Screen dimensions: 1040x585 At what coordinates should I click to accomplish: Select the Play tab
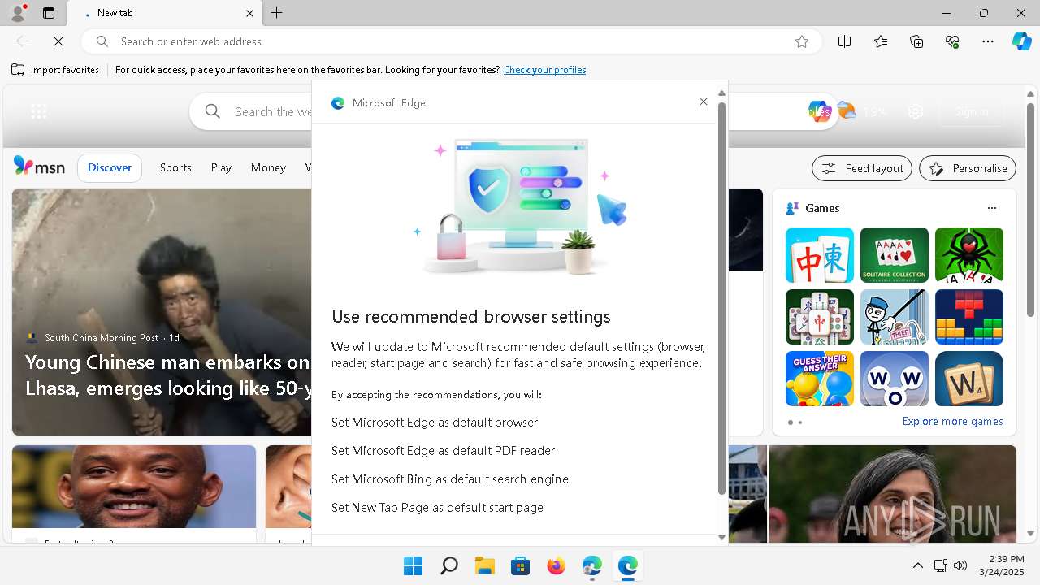[x=221, y=167]
